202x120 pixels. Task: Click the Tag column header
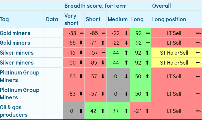coord(4,19)
